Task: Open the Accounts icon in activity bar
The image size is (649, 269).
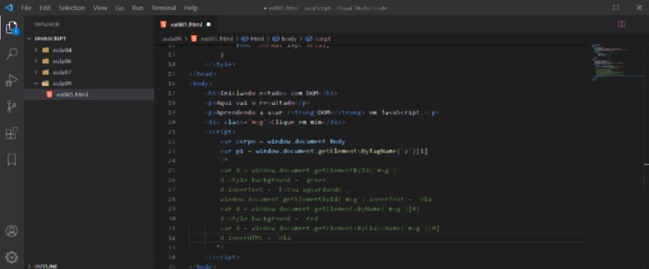Action: tap(12, 231)
